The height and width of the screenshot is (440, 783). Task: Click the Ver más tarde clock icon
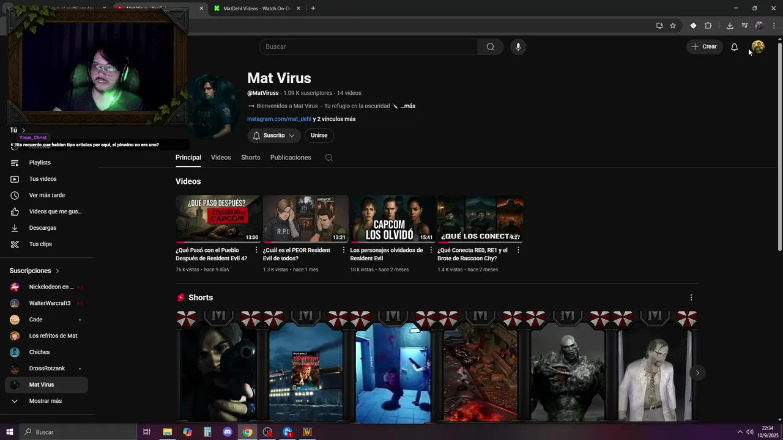click(x=15, y=195)
